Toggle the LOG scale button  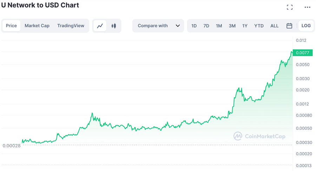(306, 26)
